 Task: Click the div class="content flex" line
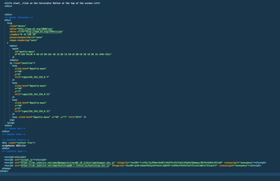point(18,143)
